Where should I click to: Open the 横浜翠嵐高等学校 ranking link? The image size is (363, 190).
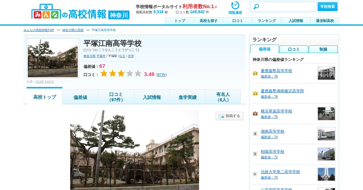click(276, 111)
